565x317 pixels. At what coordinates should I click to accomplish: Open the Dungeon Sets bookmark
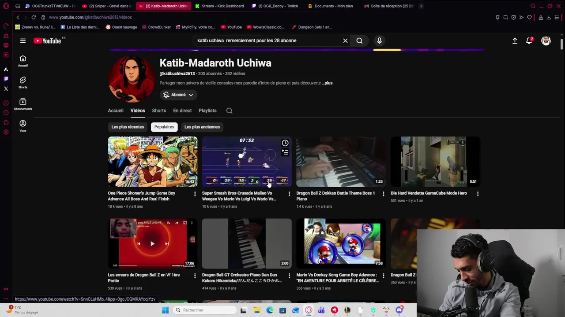312,27
